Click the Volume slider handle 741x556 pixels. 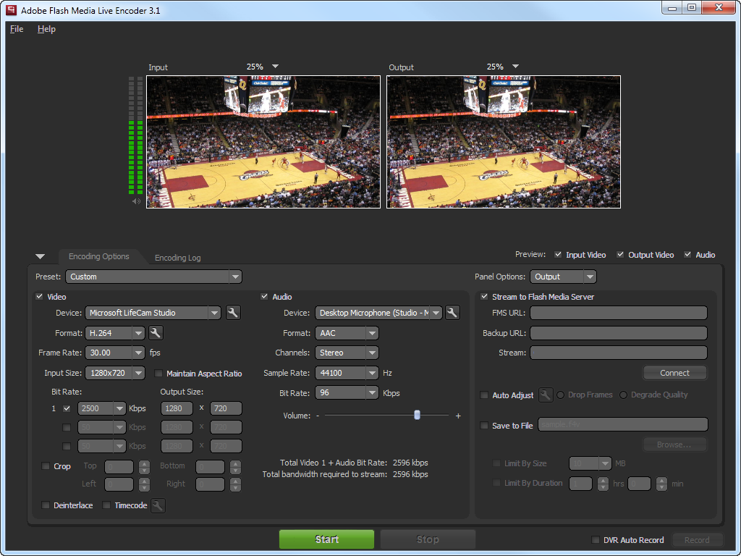pyautogui.click(x=417, y=415)
